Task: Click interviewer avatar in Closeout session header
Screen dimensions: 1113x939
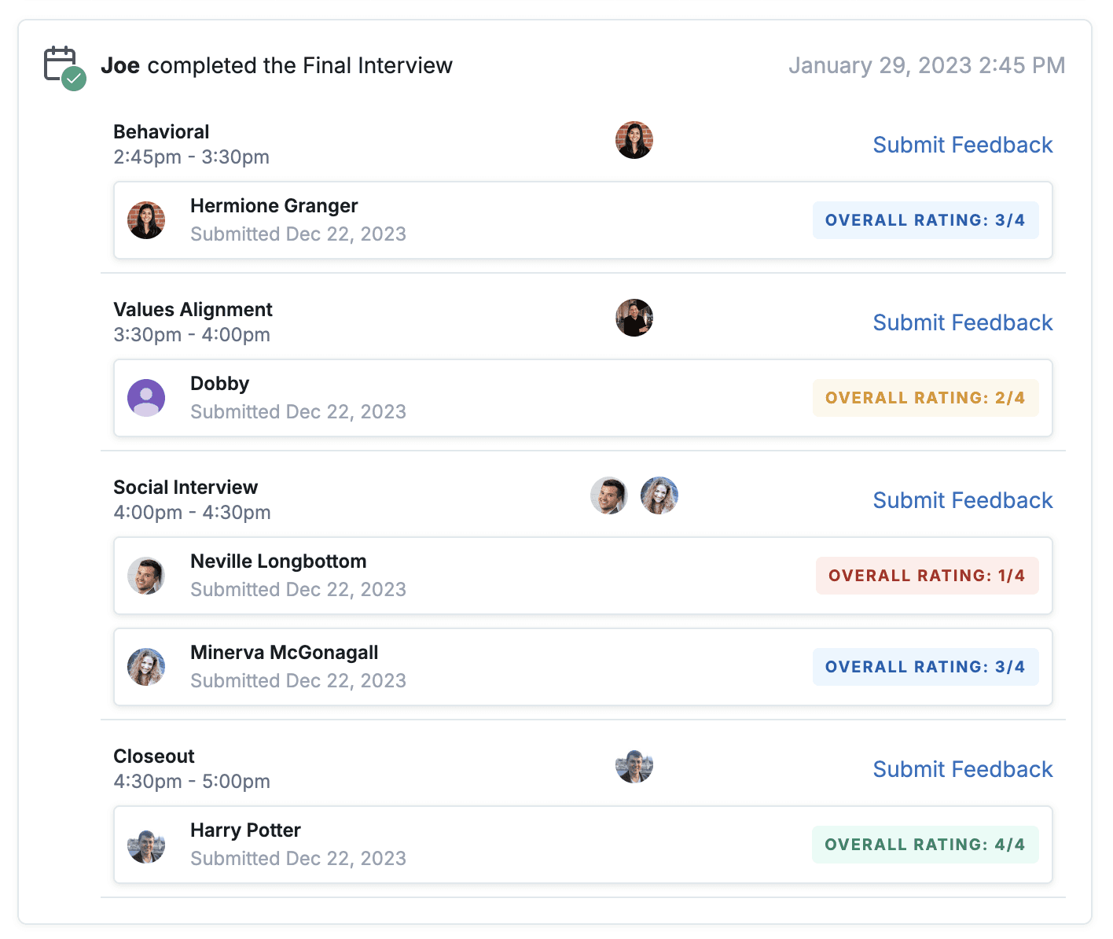Action: tap(634, 765)
